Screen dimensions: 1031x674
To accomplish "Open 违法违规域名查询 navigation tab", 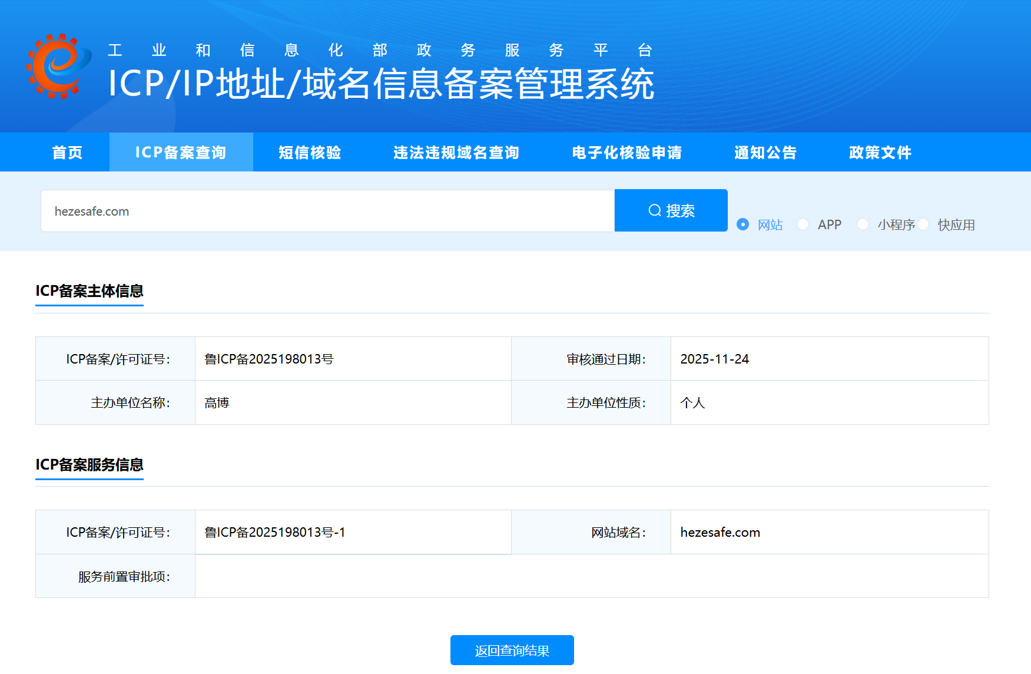I will 456,152.
